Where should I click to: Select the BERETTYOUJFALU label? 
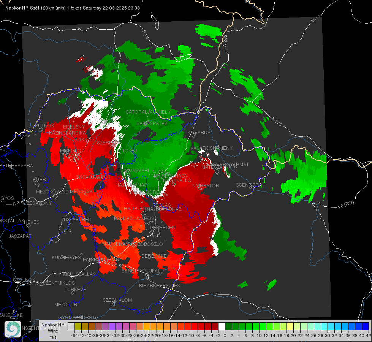tap(142, 271)
